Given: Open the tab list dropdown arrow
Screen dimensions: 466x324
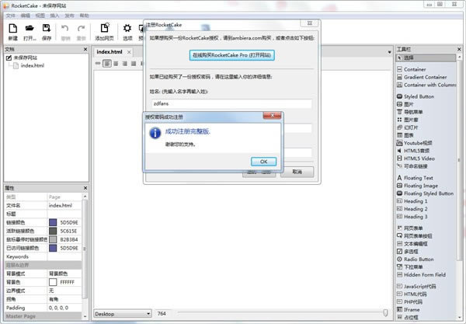Looking at the screenshot, I should coord(389,52).
